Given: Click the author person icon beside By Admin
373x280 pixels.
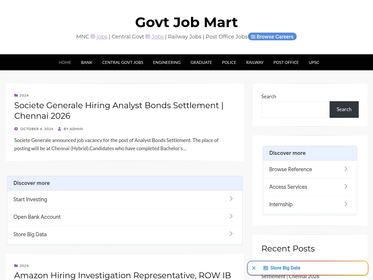Looking at the screenshot, I should pos(59,129).
